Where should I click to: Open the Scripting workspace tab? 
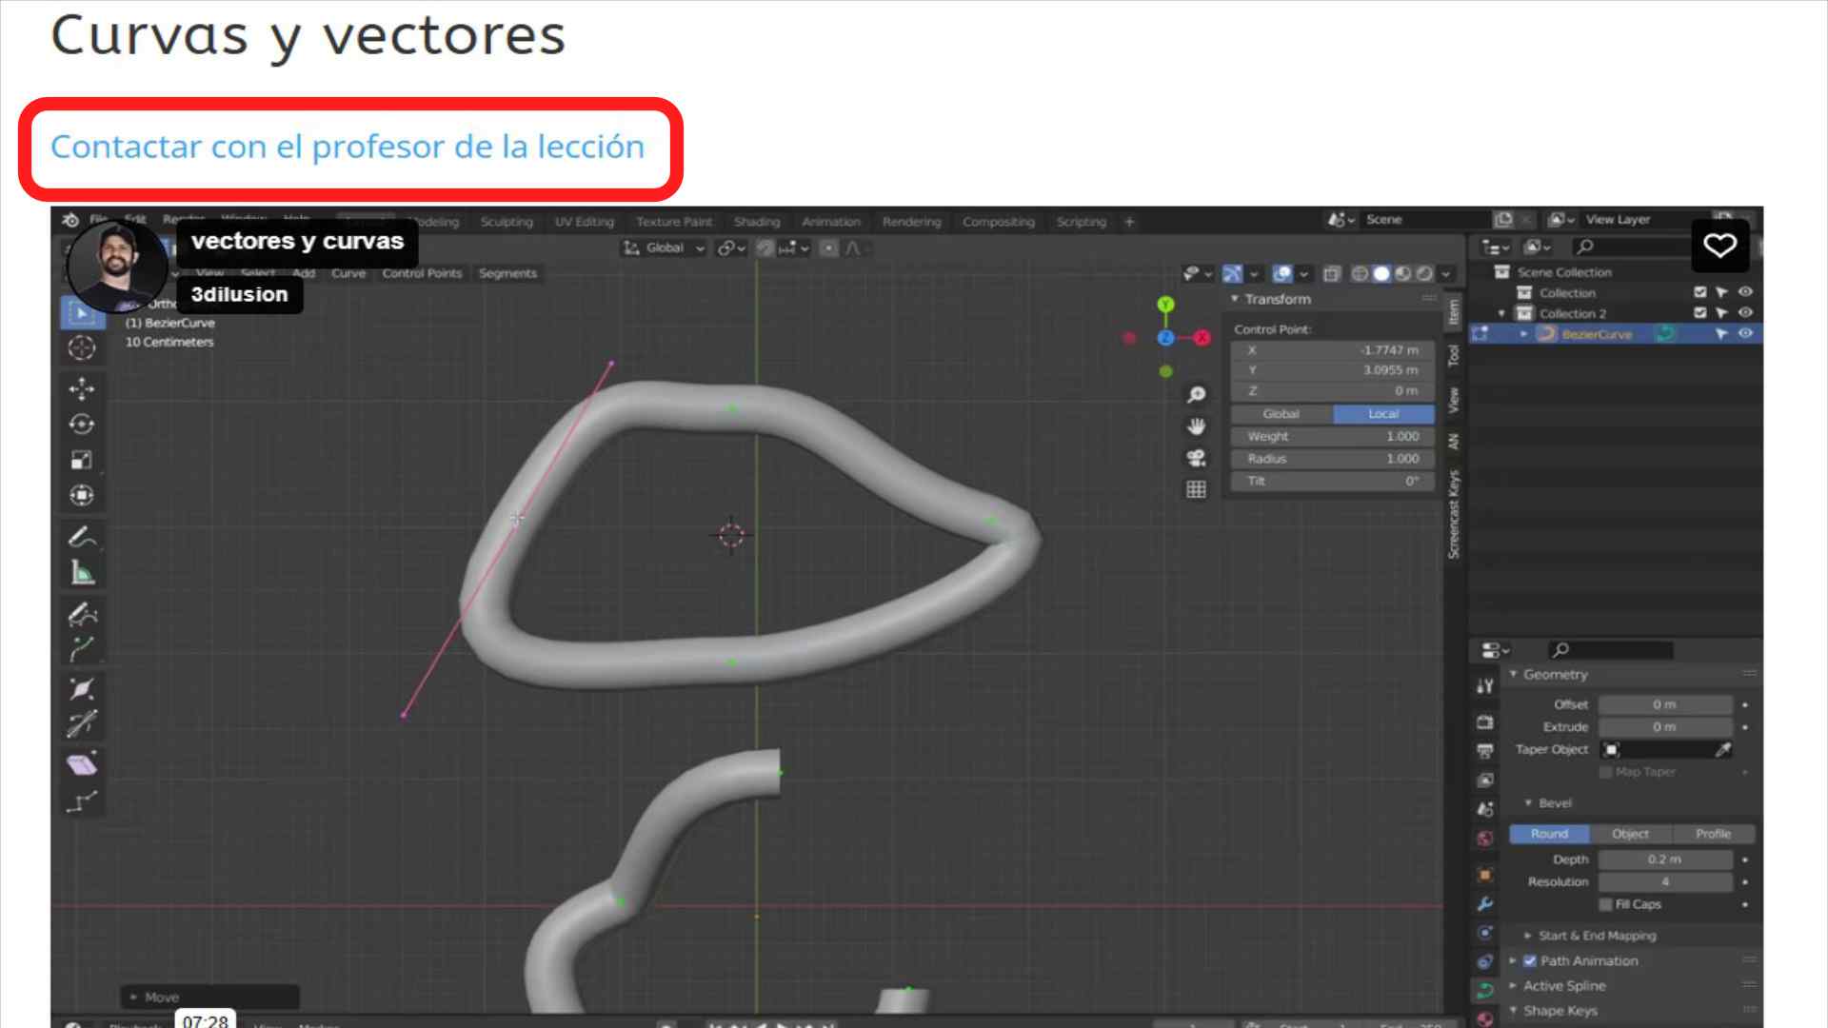1082,222
